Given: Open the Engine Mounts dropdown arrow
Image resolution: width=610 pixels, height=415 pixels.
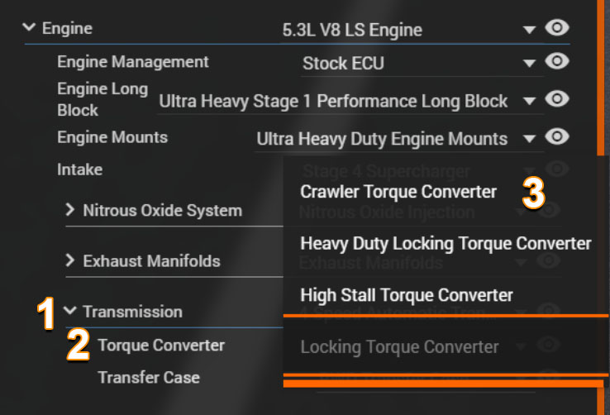Looking at the screenshot, I should click(x=529, y=139).
